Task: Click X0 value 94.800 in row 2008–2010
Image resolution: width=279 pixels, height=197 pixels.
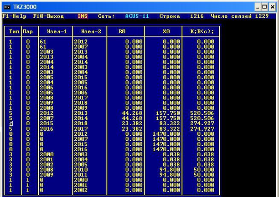Action: click(170, 170)
